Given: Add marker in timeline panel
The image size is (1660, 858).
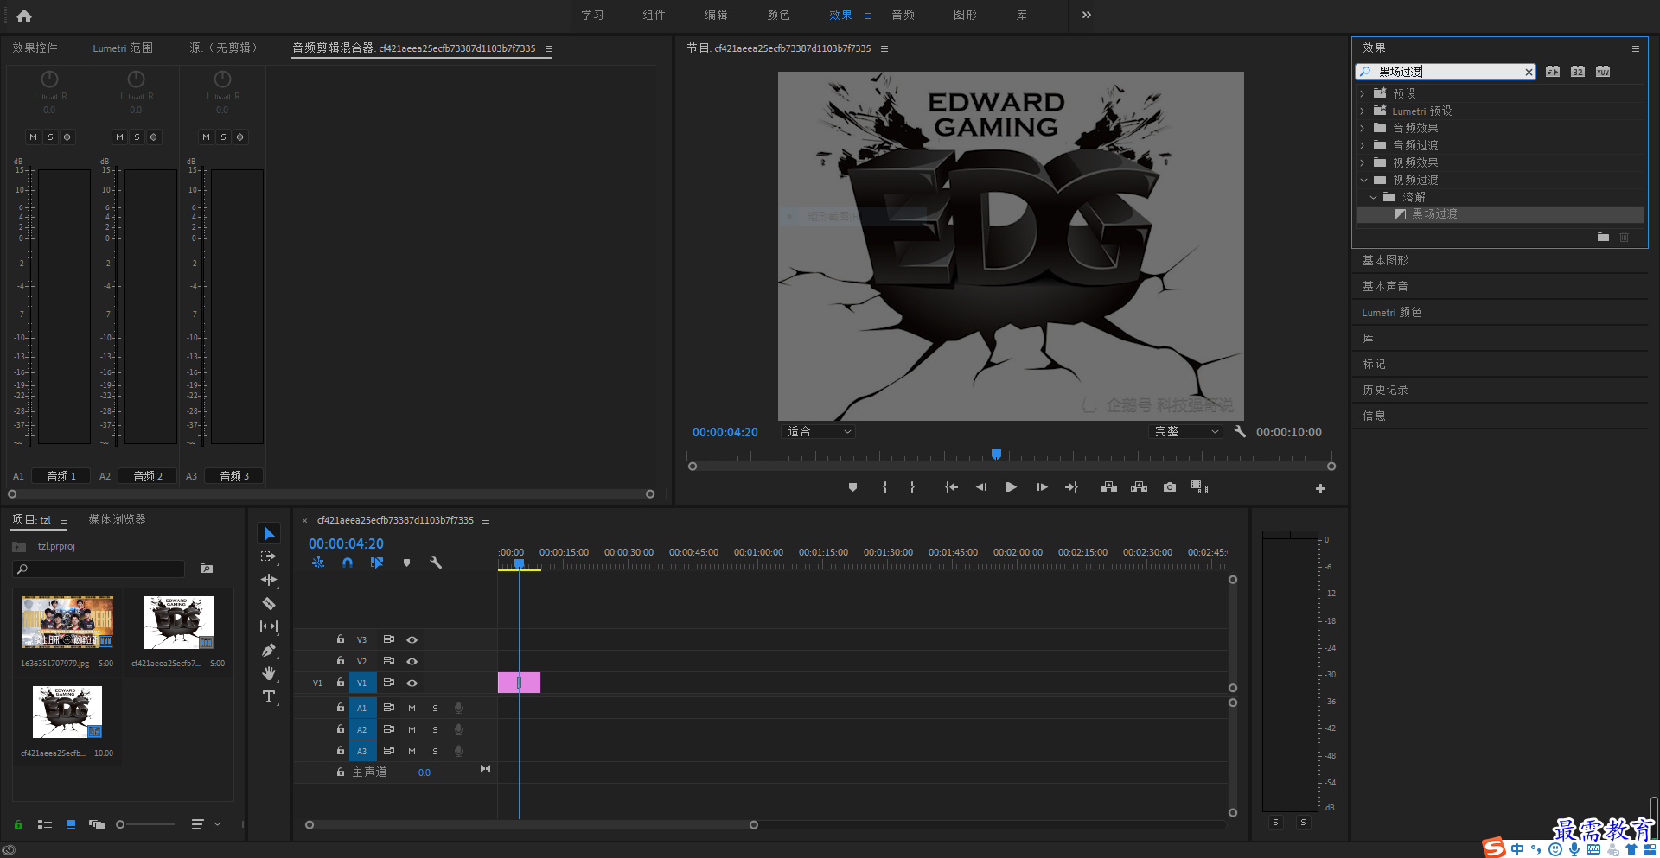Looking at the screenshot, I should click(x=406, y=562).
